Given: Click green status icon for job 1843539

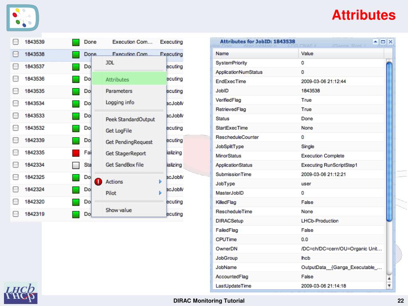Looking at the screenshot, I should 76,42.
